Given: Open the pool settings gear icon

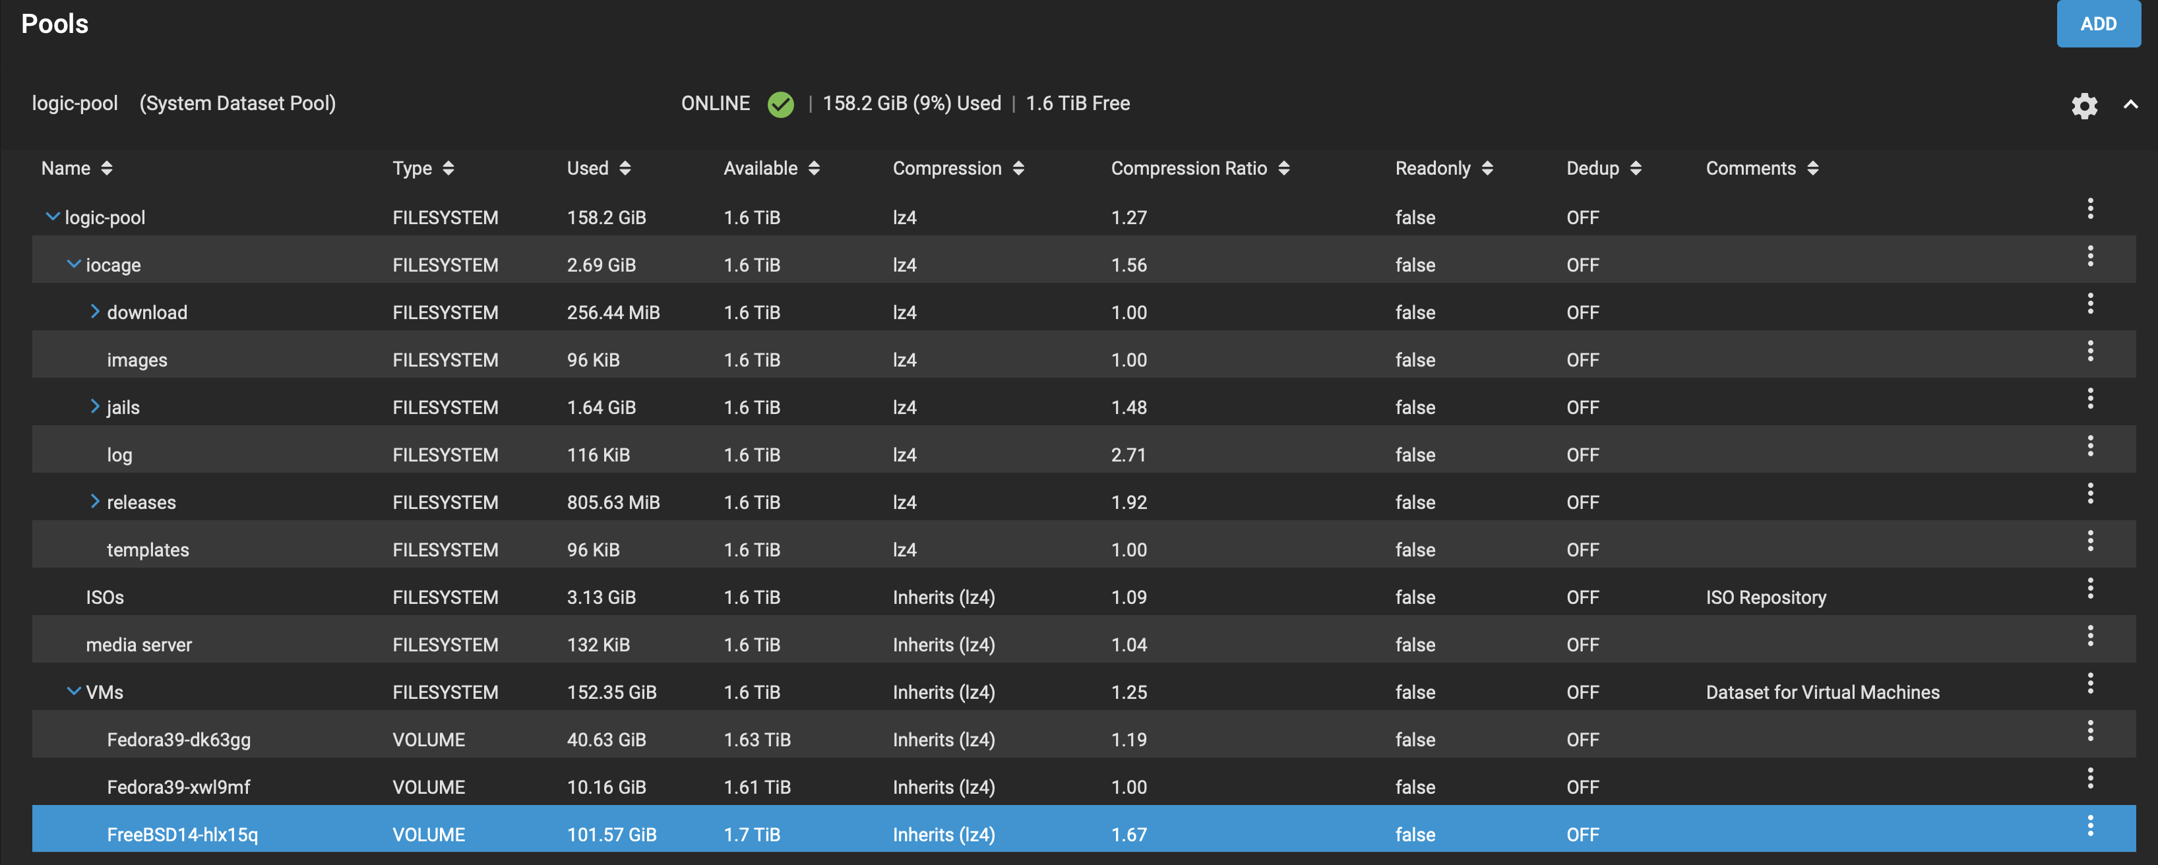Looking at the screenshot, I should pyautogui.click(x=2085, y=105).
